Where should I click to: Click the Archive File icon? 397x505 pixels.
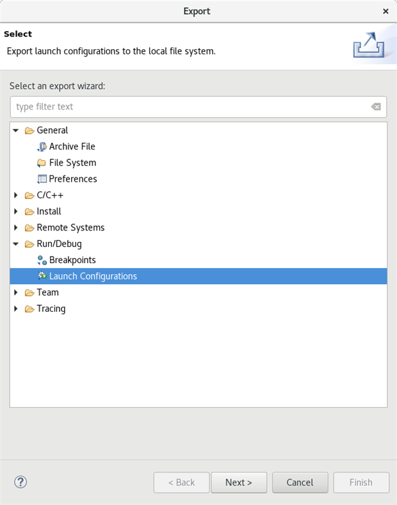coord(42,147)
